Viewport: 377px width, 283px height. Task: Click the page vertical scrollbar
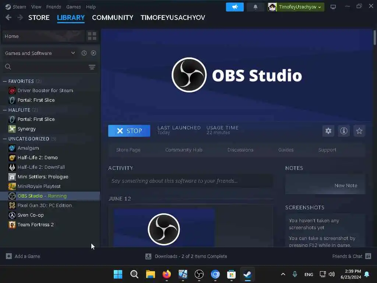click(374, 38)
